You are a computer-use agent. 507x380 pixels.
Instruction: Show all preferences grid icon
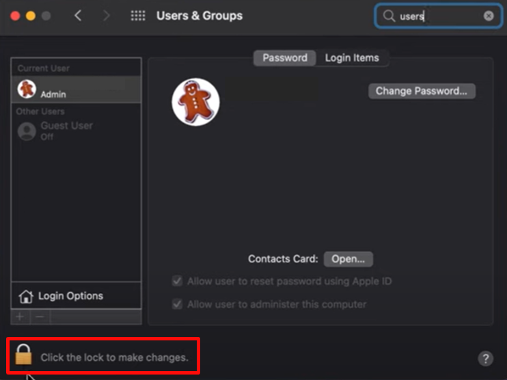pos(138,16)
